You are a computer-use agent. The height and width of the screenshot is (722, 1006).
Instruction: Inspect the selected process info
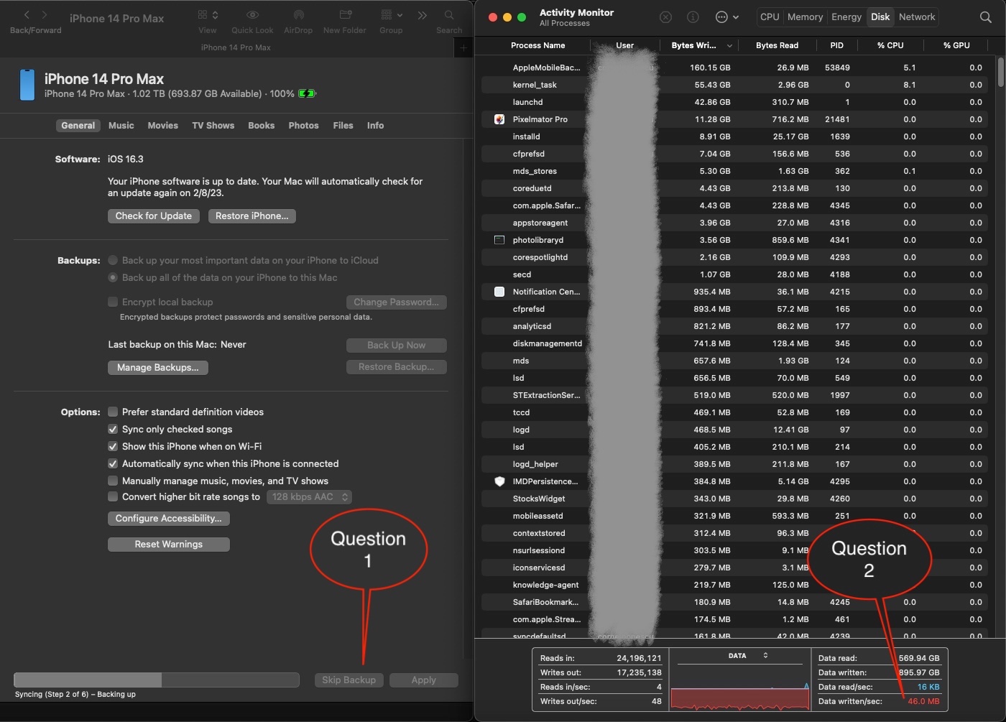coord(693,17)
